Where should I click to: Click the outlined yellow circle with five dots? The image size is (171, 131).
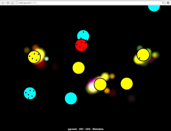(34, 57)
